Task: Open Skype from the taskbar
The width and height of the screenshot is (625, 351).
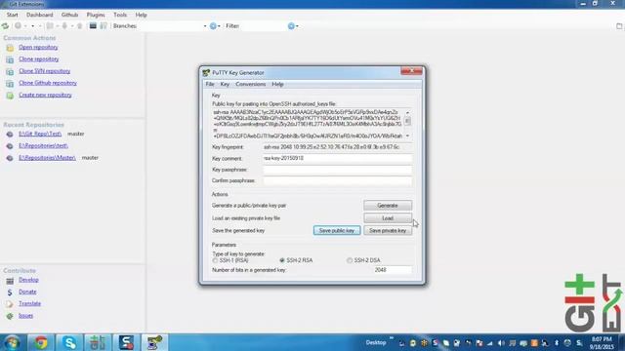Action: coord(69,342)
